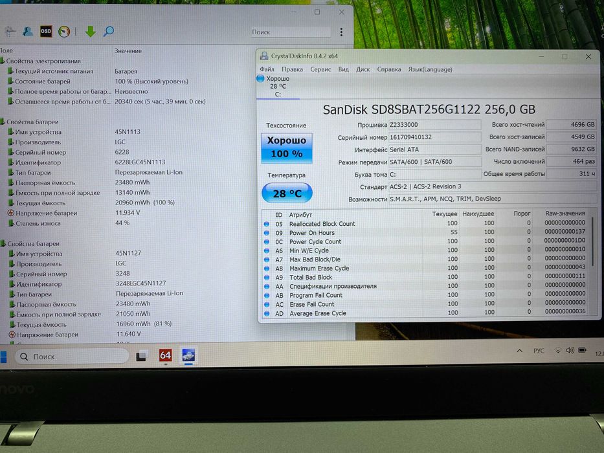Open the three-dot menu in AIDA64
The height and width of the screenshot is (453, 604).
tap(341, 32)
